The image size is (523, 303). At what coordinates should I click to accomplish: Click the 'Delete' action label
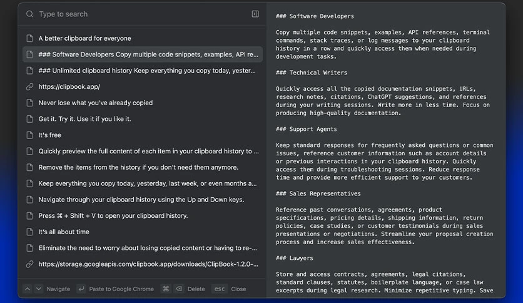pos(196,289)
